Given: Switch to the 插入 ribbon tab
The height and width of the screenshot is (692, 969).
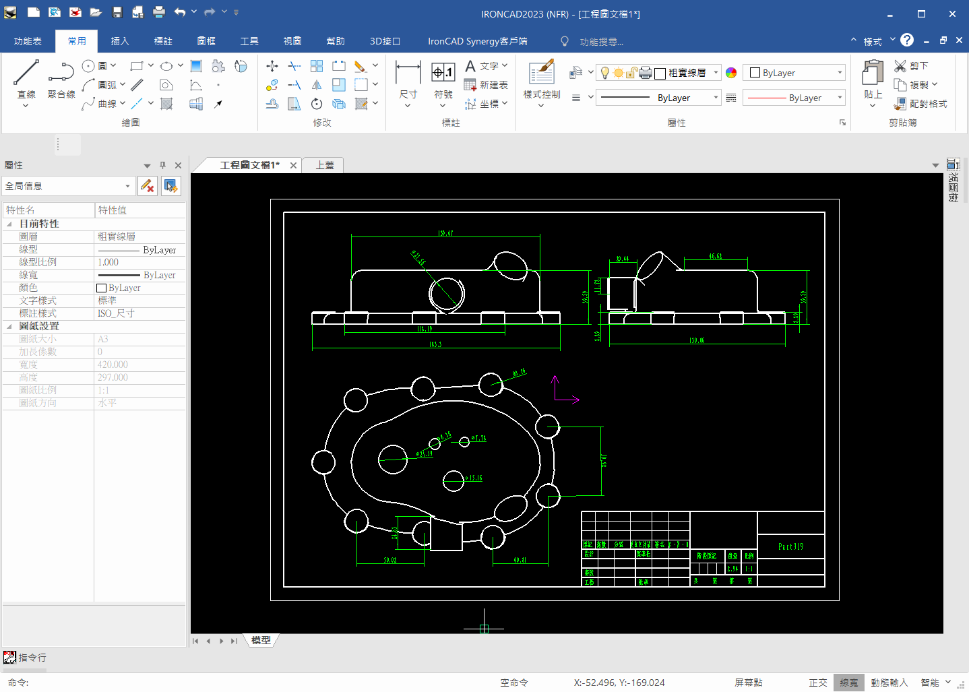Looking at the screenshot, I should pos(120,40).
